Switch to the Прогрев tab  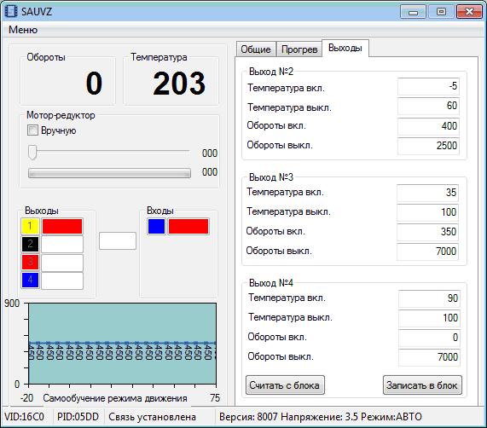299,49
